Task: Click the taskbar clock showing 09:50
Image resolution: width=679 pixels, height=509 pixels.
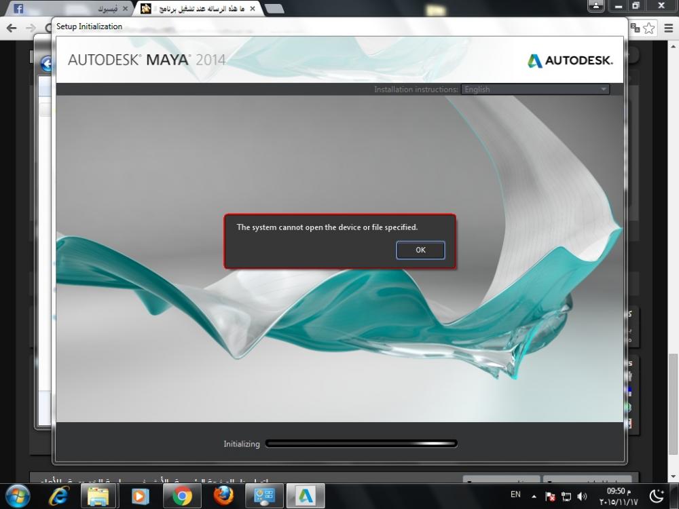Action: 619,497
